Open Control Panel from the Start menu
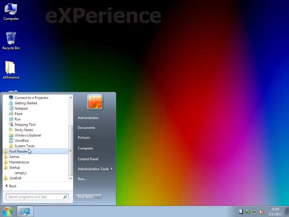 pyautogui.click(x=88, y=159)
